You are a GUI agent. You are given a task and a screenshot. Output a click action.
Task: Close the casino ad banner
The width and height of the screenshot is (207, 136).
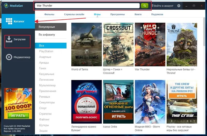30,90
